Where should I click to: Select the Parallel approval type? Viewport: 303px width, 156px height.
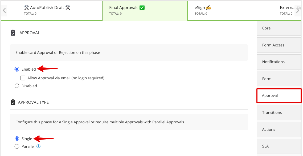point(17,146)
